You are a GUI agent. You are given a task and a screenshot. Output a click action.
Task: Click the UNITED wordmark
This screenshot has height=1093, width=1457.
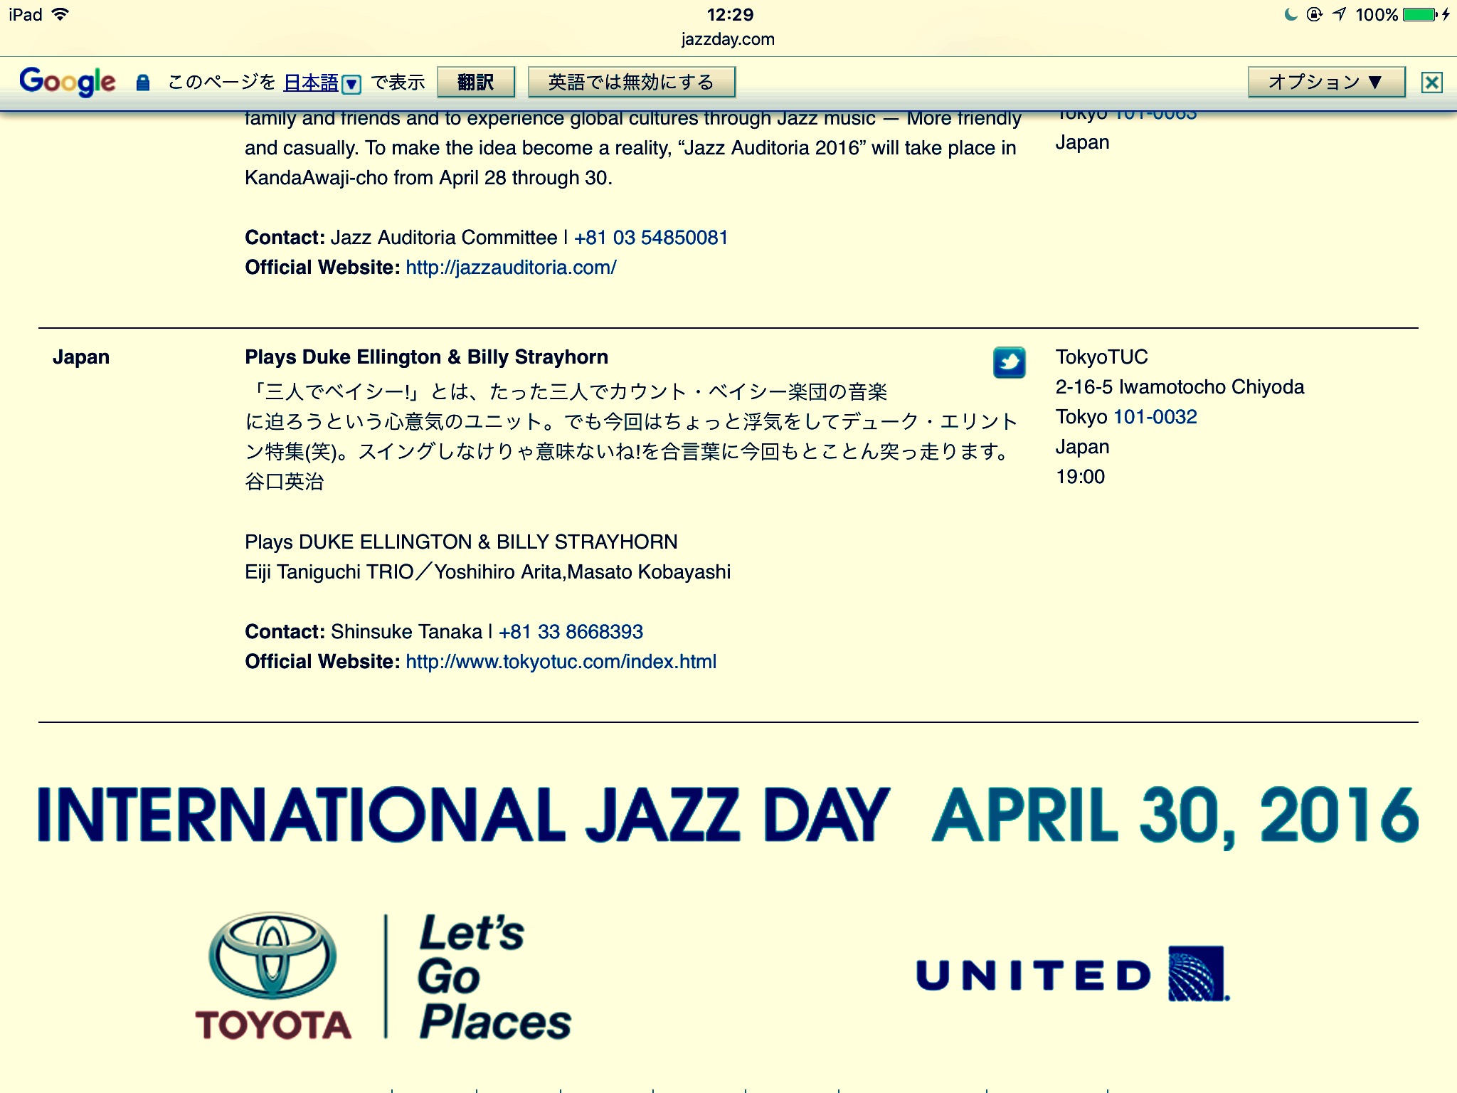coord(1033,975)
